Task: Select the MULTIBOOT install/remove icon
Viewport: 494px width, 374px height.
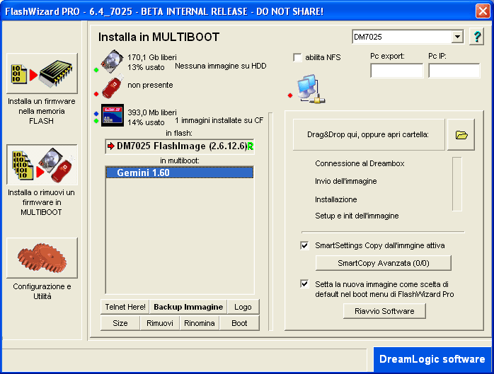Action: (42, 165)
